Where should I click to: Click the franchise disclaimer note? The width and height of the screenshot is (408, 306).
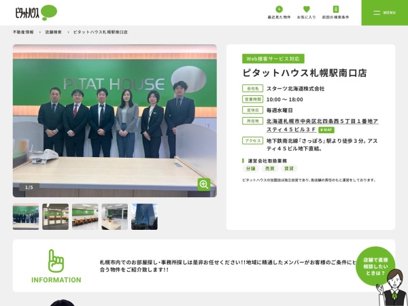(x=309, y=180)
